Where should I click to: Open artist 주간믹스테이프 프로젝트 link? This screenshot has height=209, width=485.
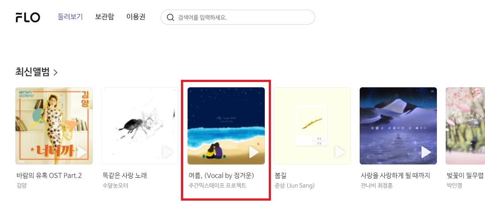(x=218, y=186)
